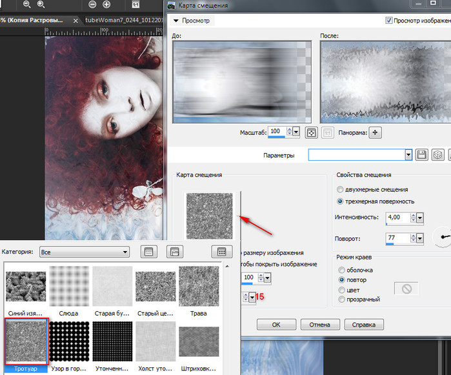The height and width of the screenshot is (375, 451).
Task: Select the Утонченн... texture
Action: (112, 341)
